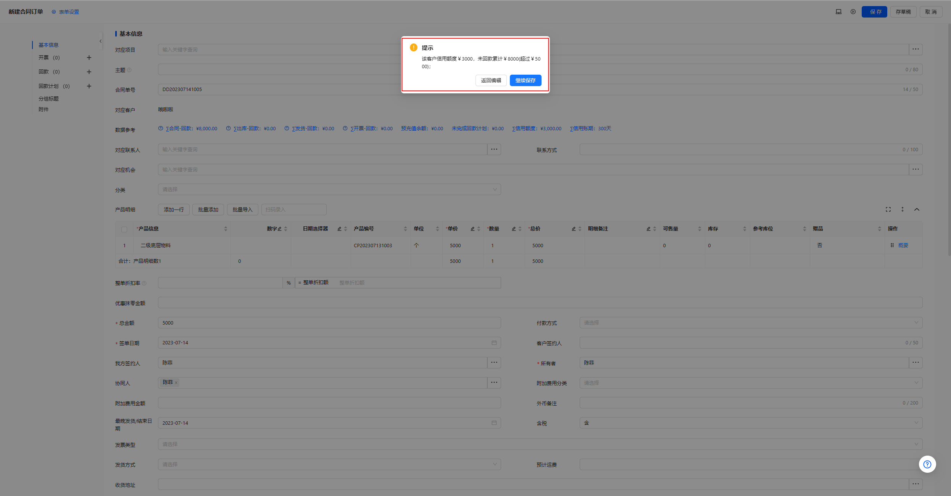951x496 pixels.
Task: Click the 表单设置 gear link
Action: (66, 12)
